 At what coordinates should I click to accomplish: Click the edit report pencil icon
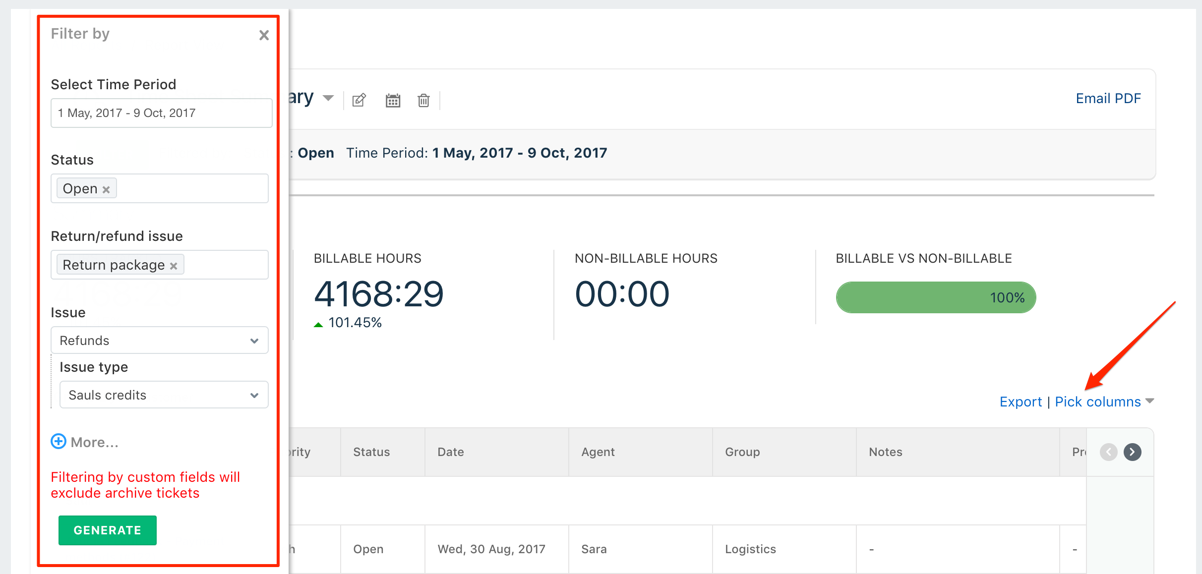(359, 100)
